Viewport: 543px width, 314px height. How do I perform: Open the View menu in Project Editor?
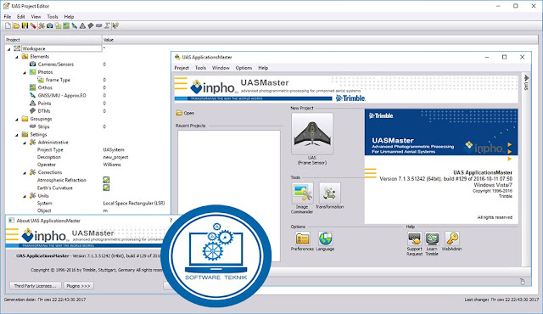click(x=36, y=16)
